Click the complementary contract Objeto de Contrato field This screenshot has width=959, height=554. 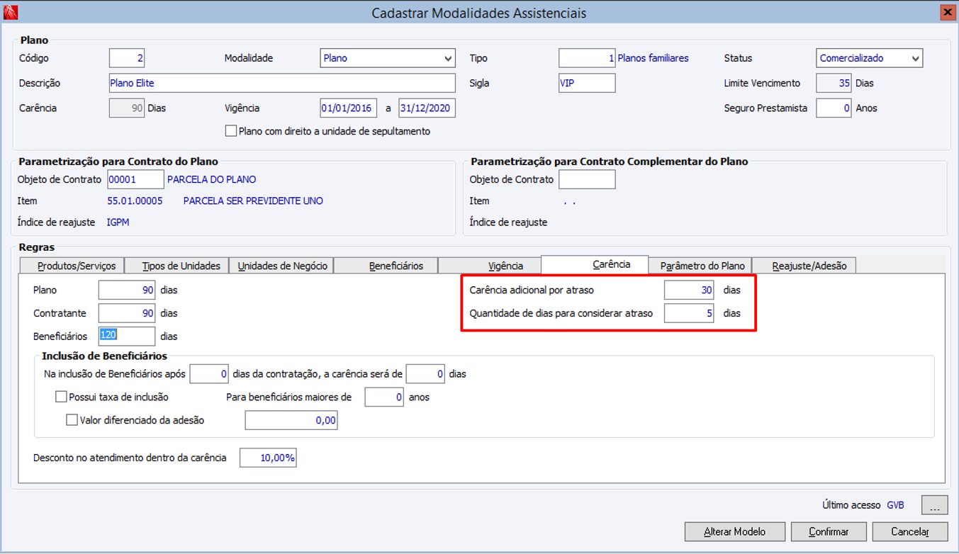(x=587, y=179)
